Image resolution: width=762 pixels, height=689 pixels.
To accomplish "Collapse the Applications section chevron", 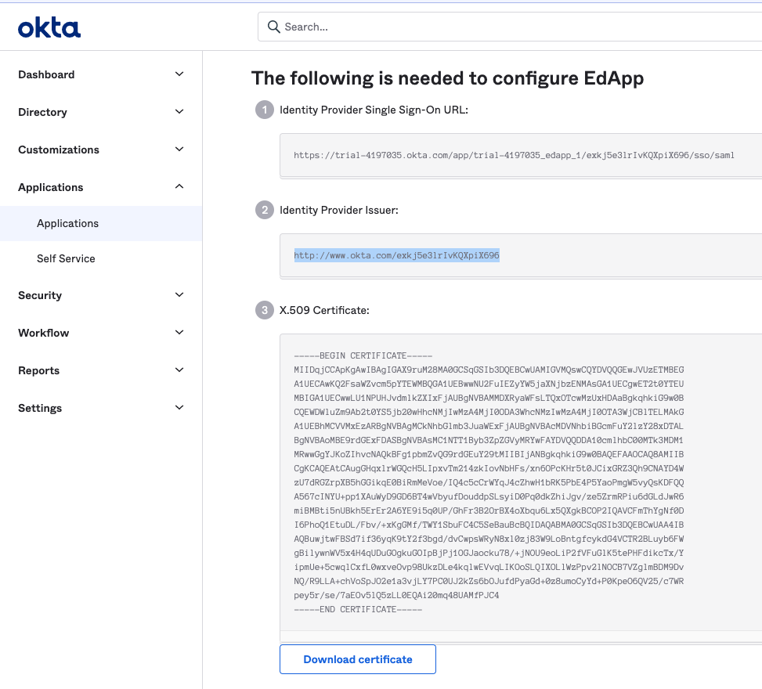I will 179,186.
